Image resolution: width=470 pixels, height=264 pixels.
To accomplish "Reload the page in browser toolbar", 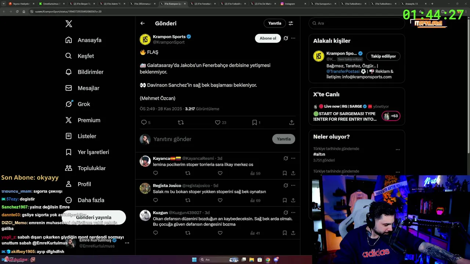I will click(x=17, y=11).
